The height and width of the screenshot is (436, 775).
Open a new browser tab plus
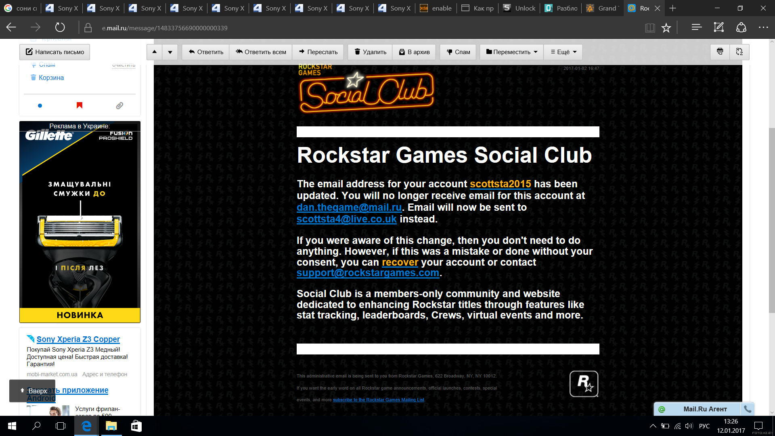point(672,8)
